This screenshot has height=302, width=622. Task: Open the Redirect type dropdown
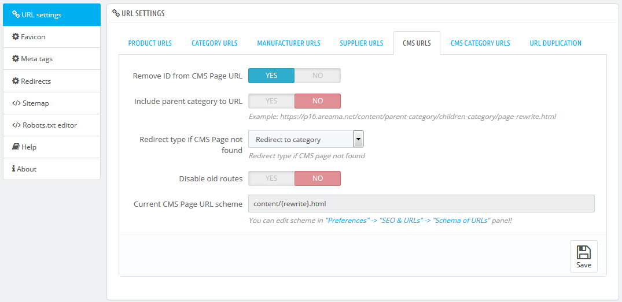306,139
